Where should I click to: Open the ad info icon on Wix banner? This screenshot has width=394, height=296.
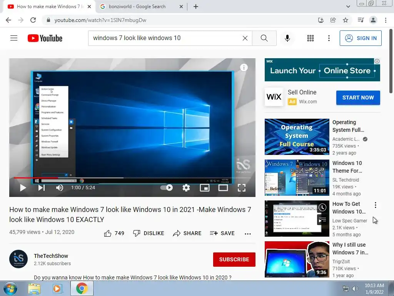pyautogui.click(x=377, y=61)
